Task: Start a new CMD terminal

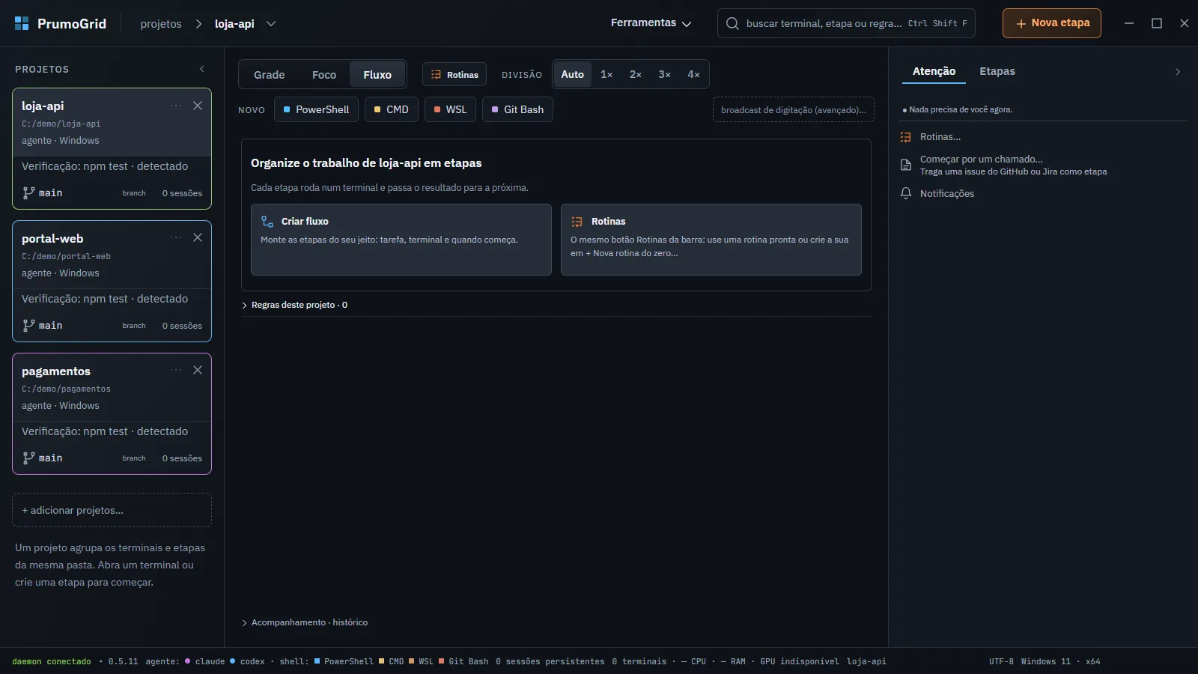Action: pyautogui.click(x=392, y=109)
